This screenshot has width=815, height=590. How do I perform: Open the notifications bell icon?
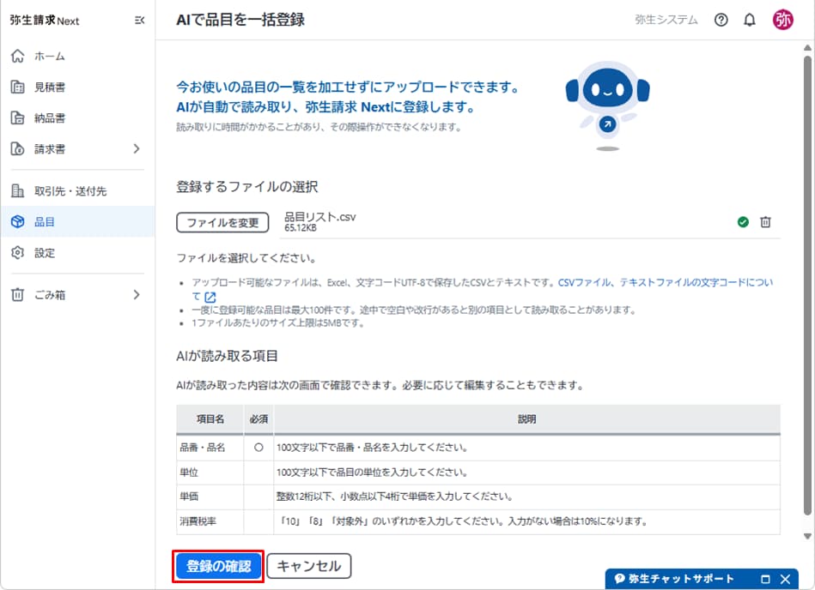[x=750, y=20]
